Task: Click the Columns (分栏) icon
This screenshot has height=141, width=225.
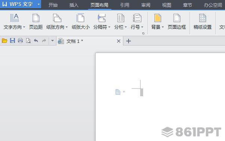Action: [120, 18]
